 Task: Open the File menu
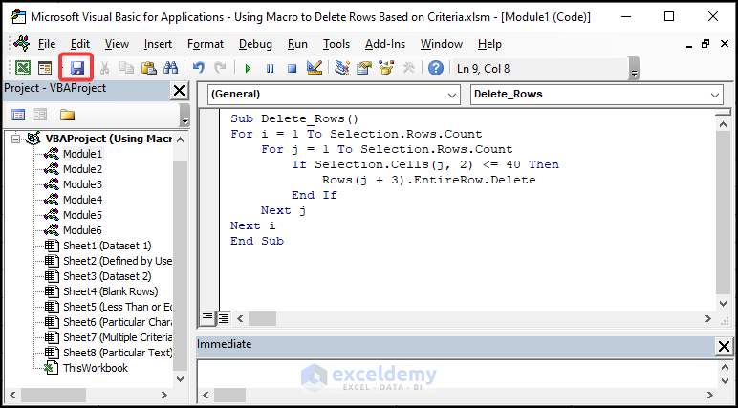[x=47, y=44]
